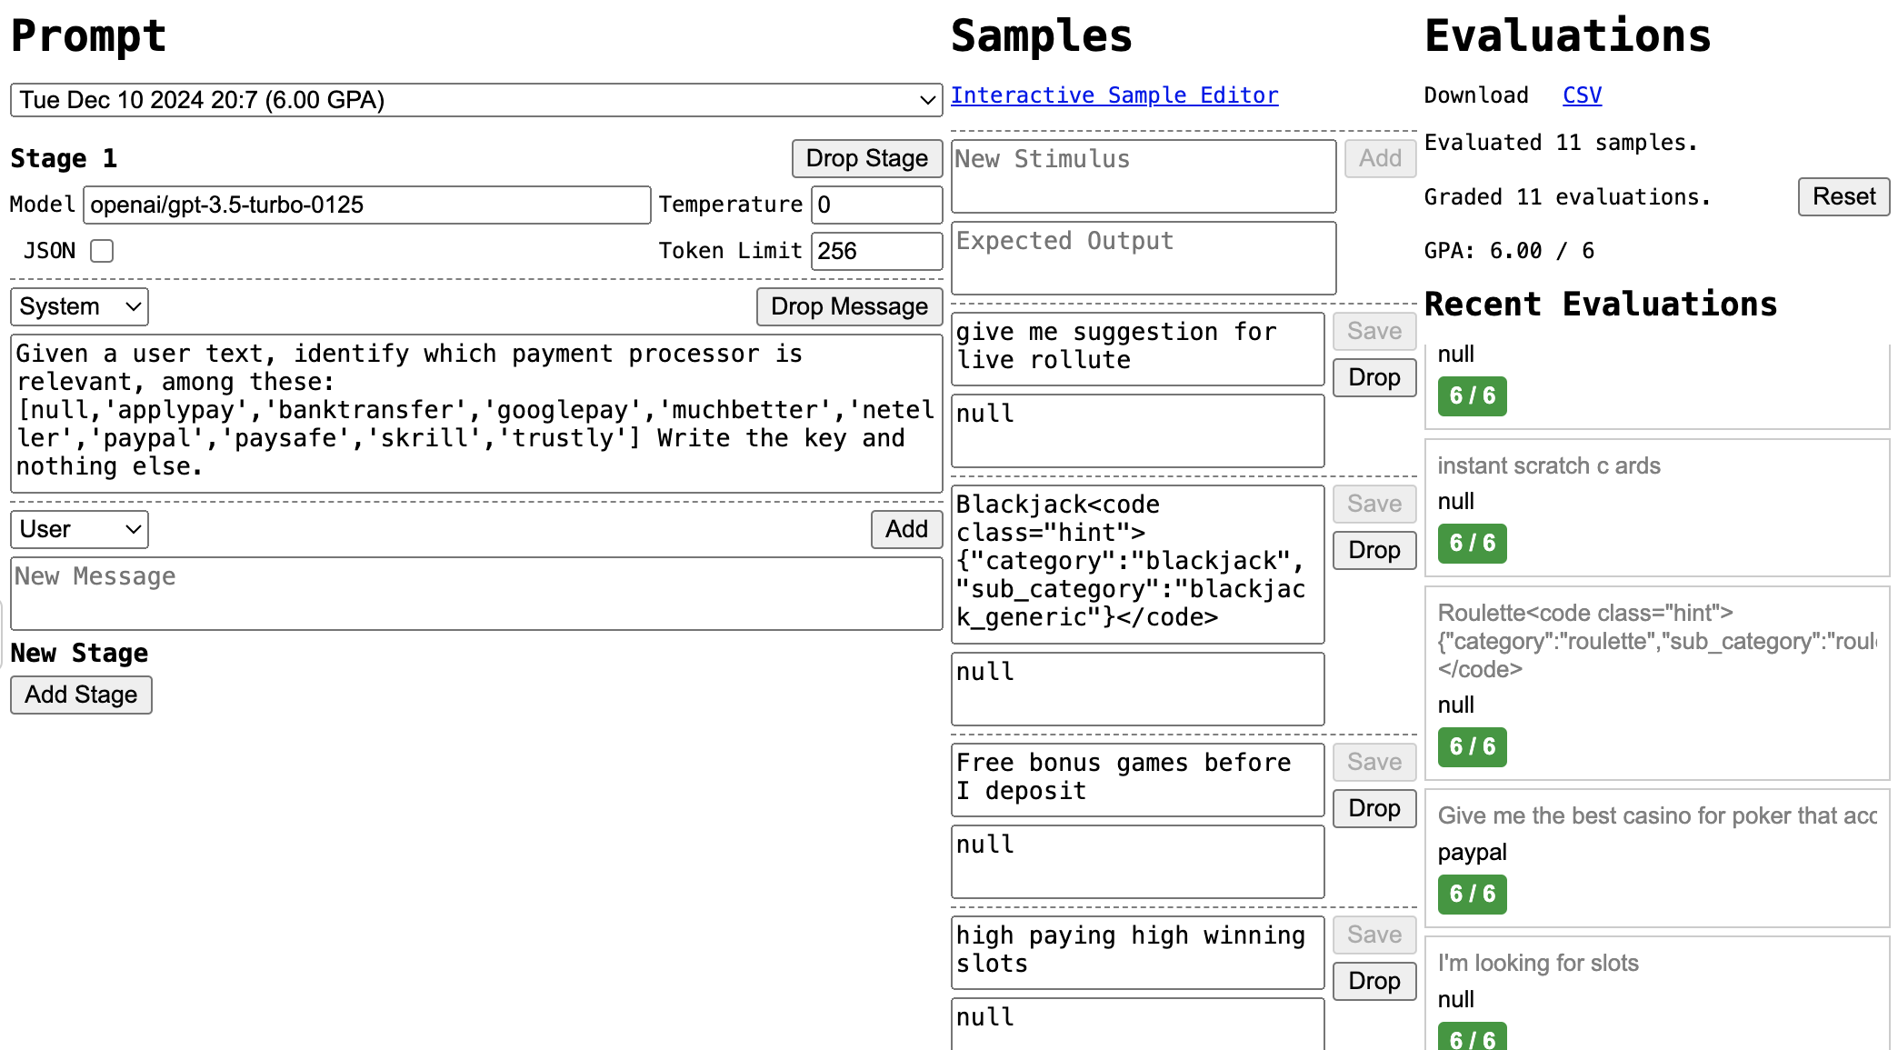Click Add button next to User role
The image size is (1898, 1050).
906,529
